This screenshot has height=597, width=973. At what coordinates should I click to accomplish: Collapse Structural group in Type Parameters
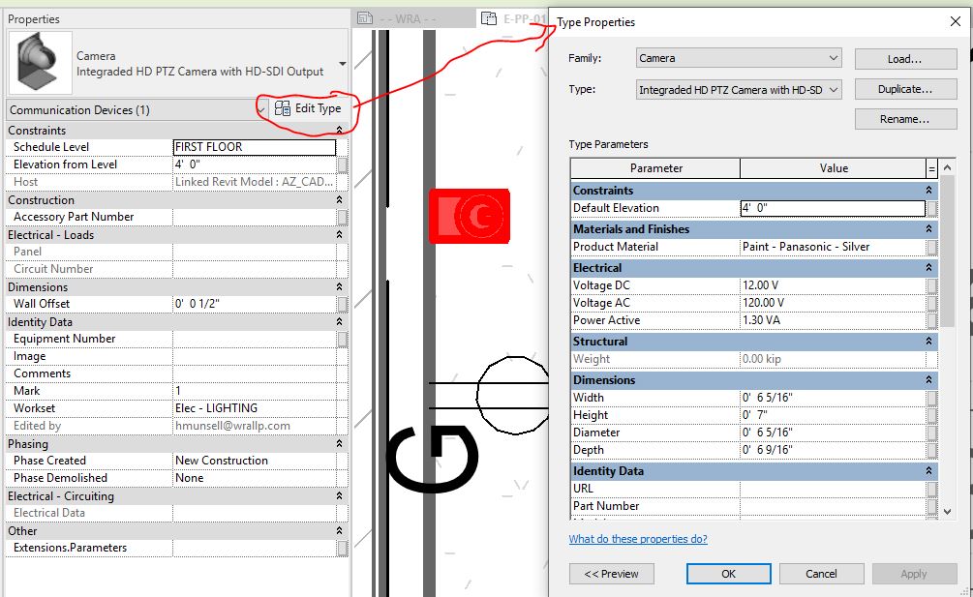[928, 341]
